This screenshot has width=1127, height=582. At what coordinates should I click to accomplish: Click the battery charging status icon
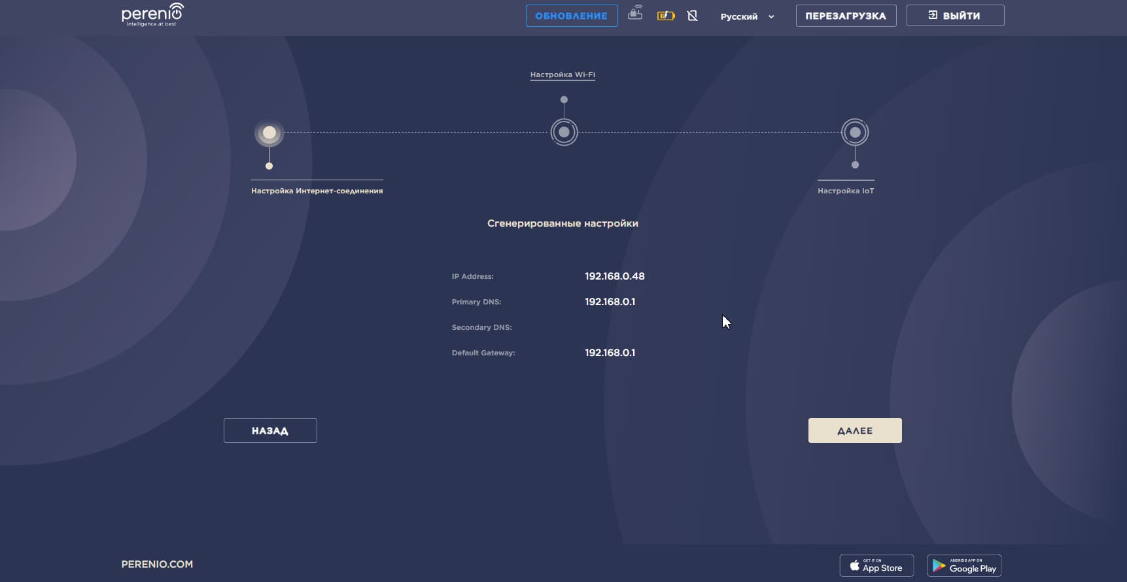[x=666, y=16]
